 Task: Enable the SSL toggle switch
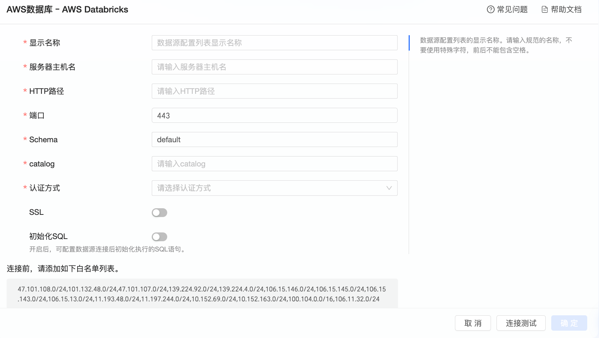point(159,213)
